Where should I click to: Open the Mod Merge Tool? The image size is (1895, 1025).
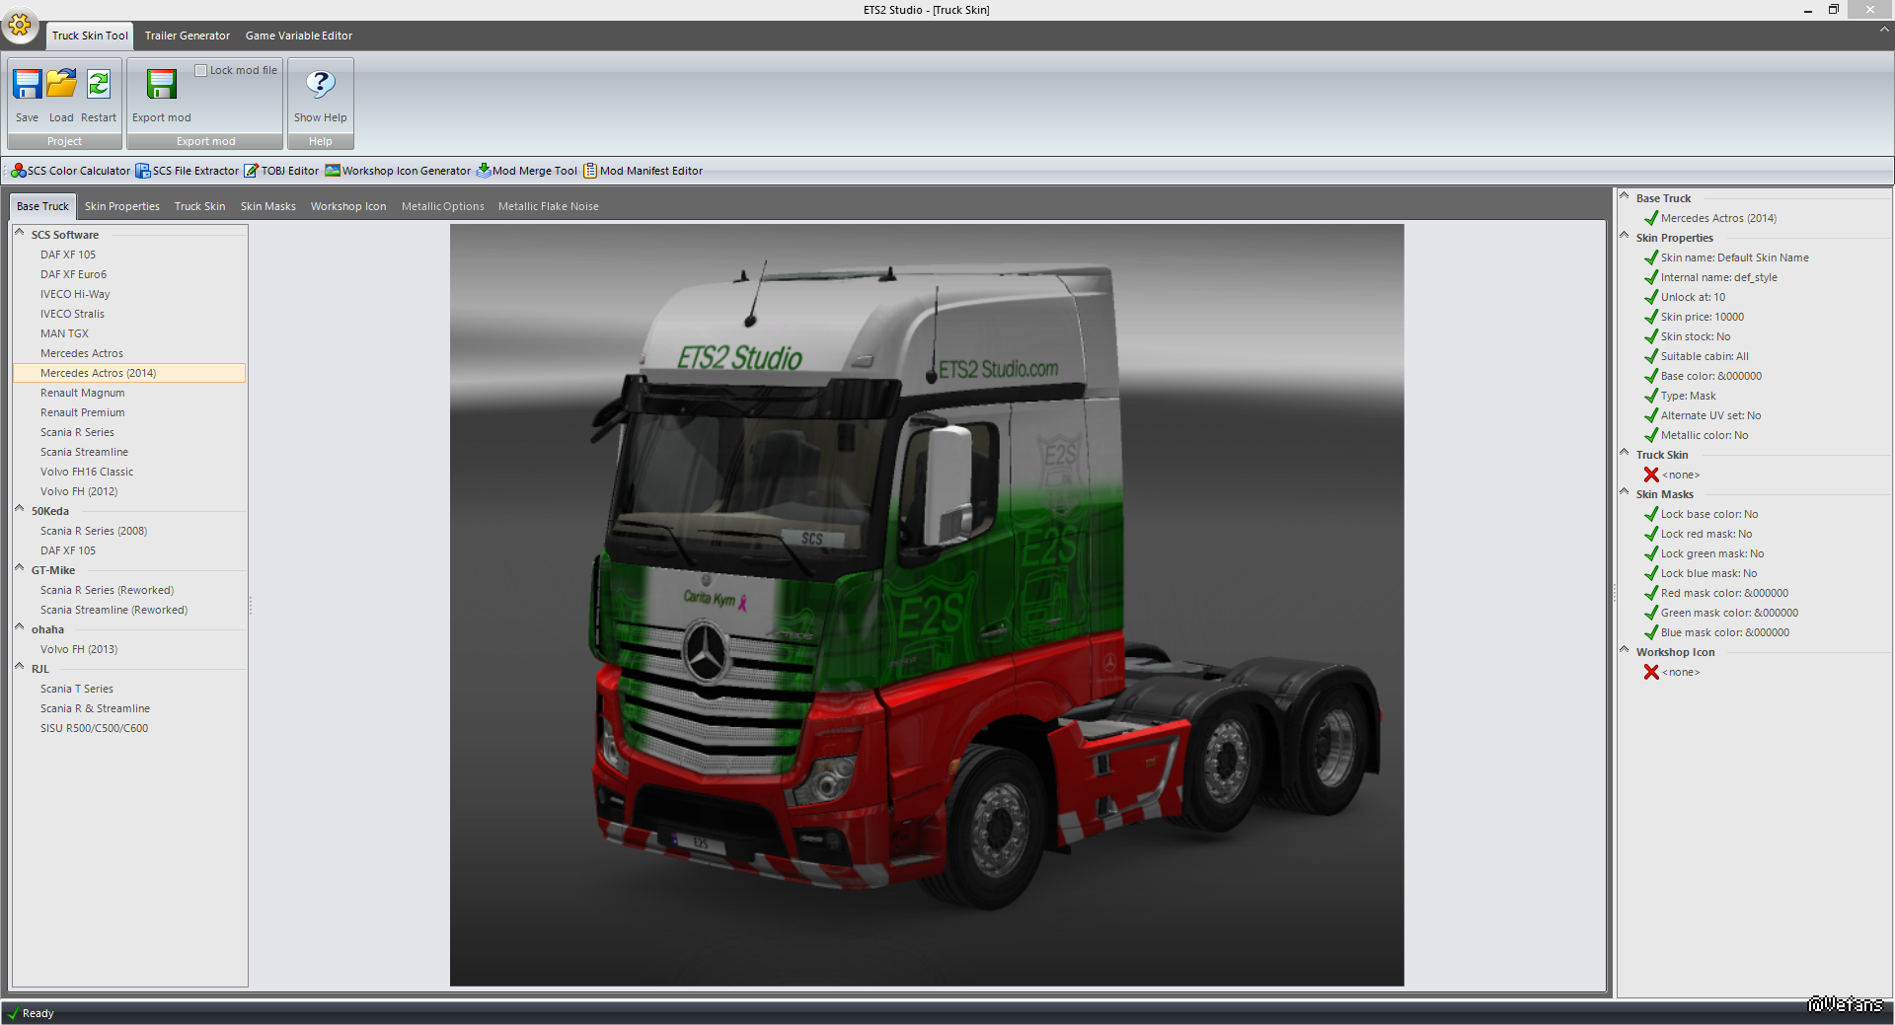[526, 171]
